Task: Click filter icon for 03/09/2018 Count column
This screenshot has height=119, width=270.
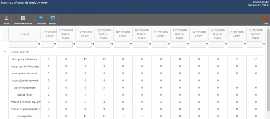Action: click(x=93, y=44)
